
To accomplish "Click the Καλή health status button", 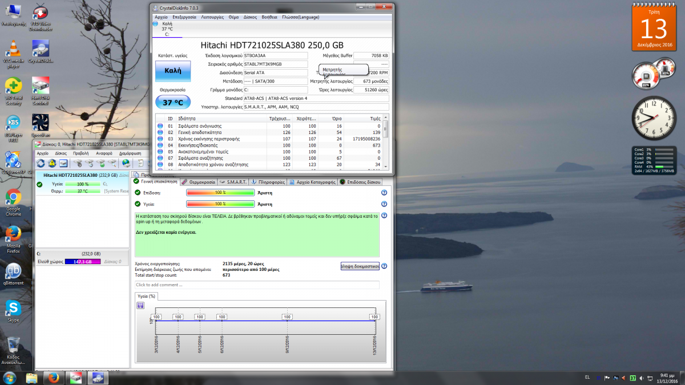I will coord(173,71).
